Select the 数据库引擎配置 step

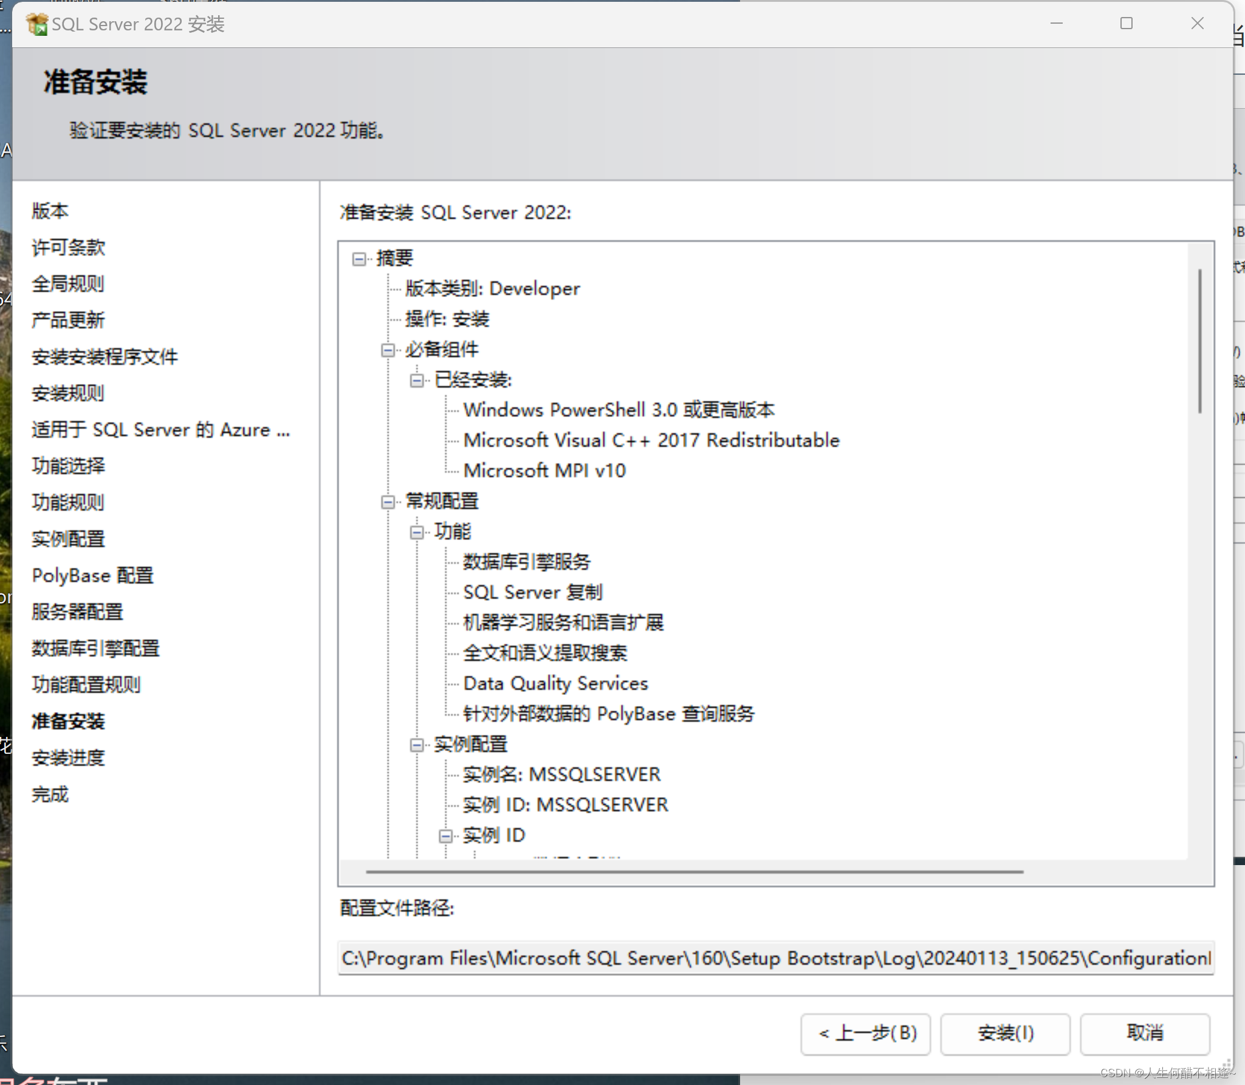[96, 648]
